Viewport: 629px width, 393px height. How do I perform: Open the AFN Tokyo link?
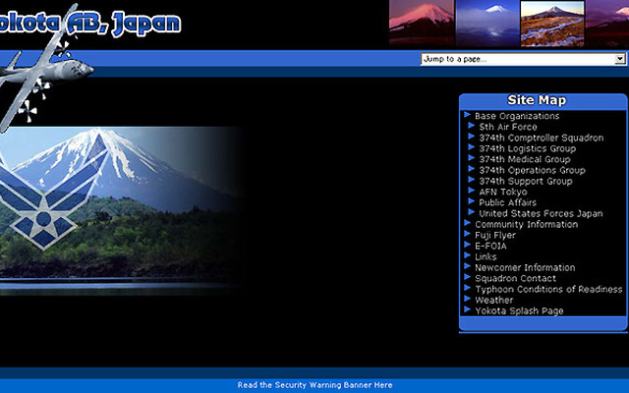[x=503, y=192]
